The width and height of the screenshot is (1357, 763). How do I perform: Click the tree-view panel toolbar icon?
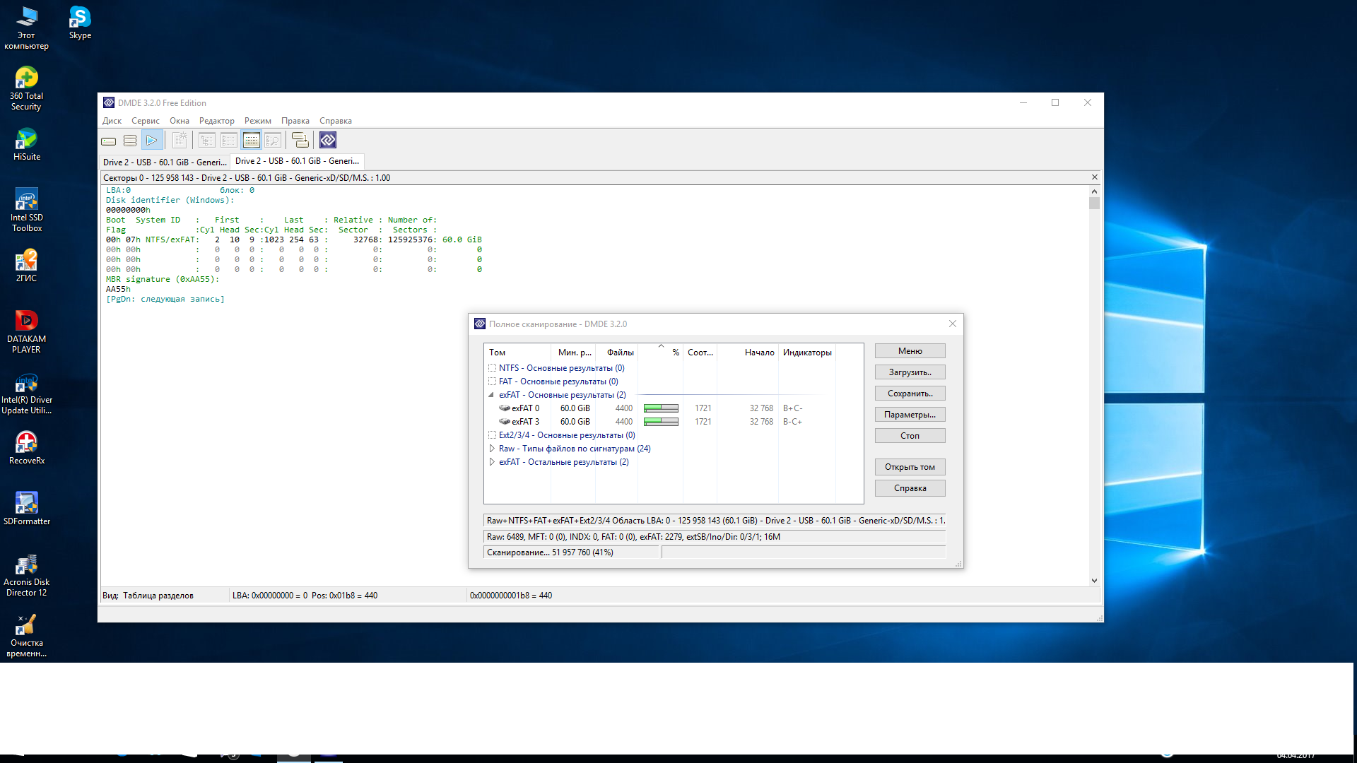[206, 141]
